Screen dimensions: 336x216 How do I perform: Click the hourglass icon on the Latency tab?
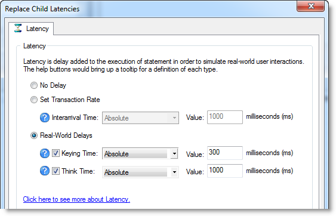coord(18,28)
